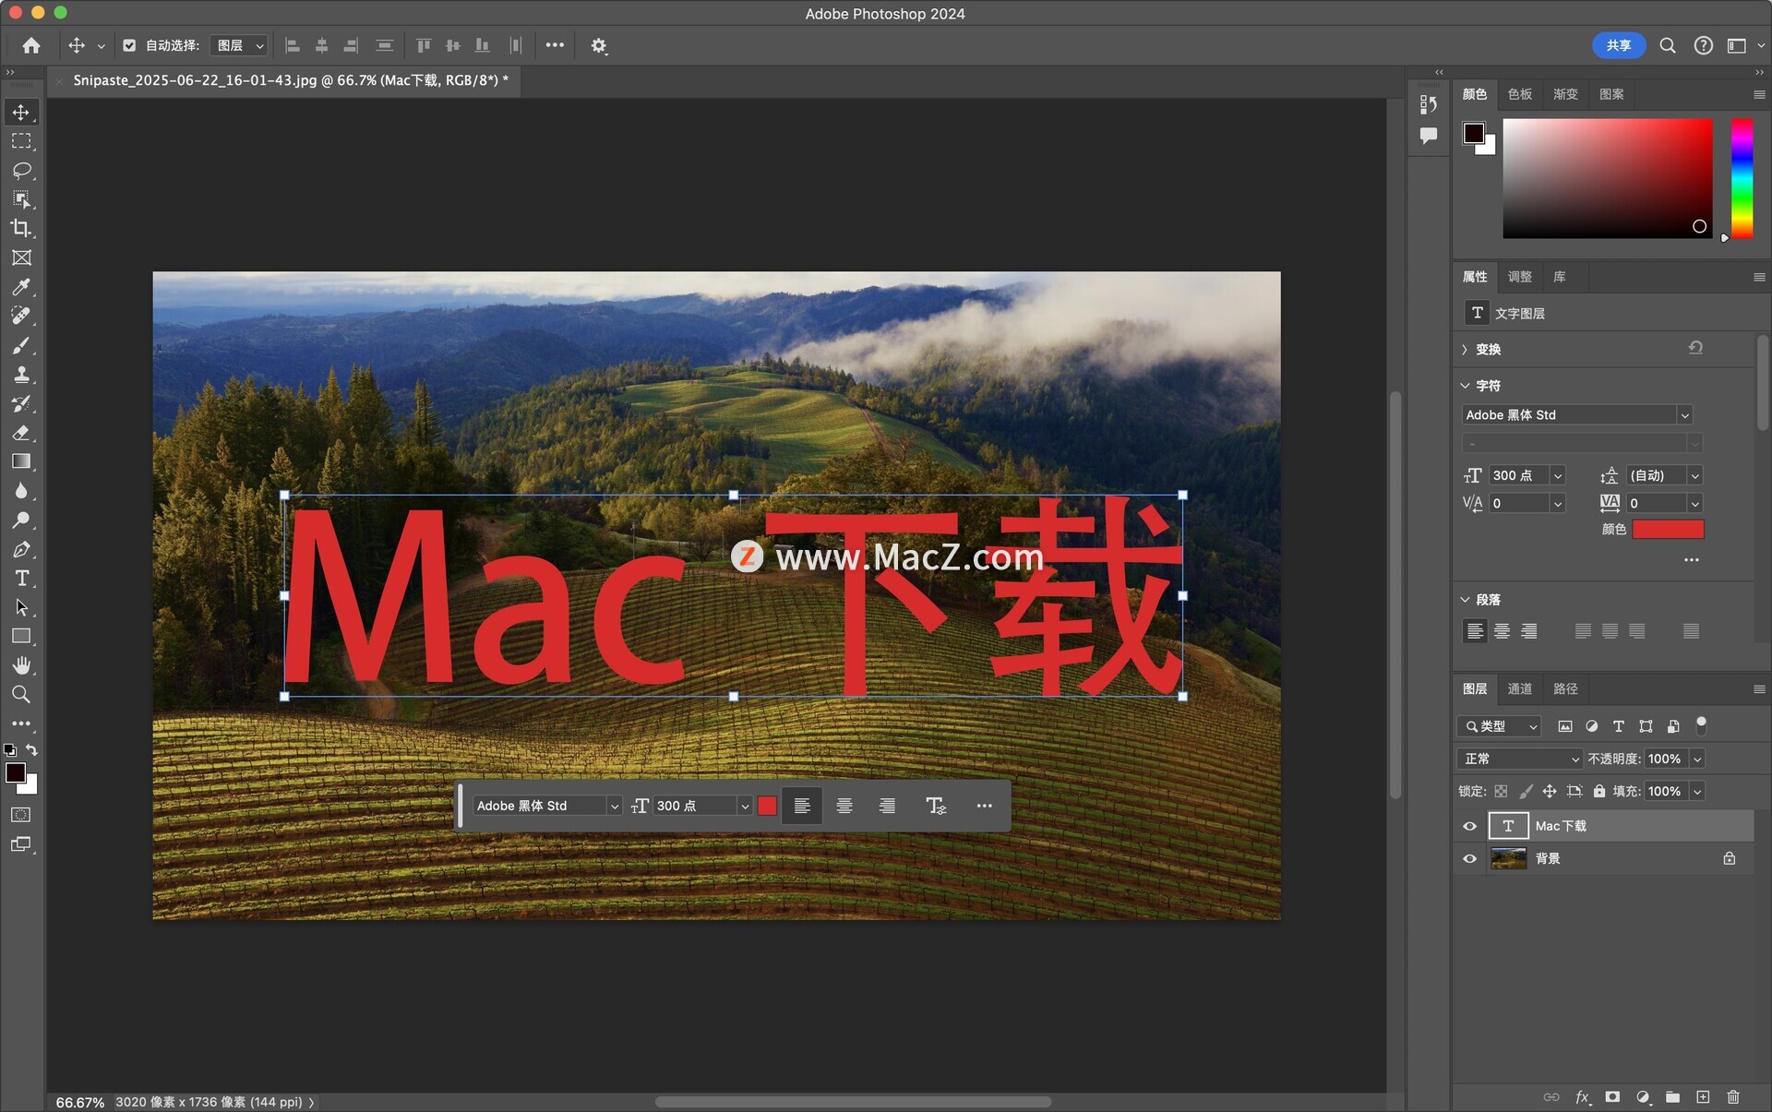Select the Frame tool
Screen dimensions: 1772x1112
pos(21,257)
